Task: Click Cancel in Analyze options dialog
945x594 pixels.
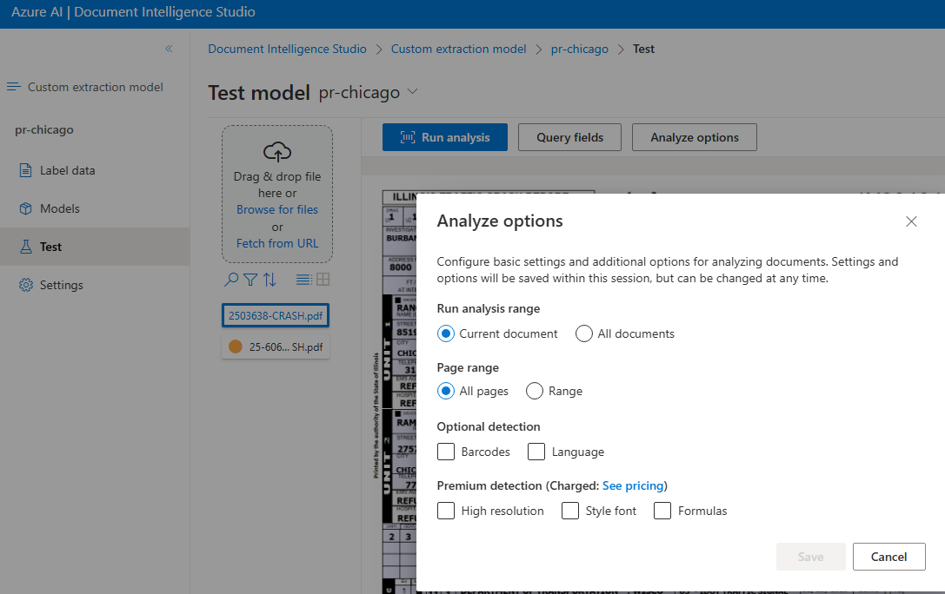Action: (889, 557)
